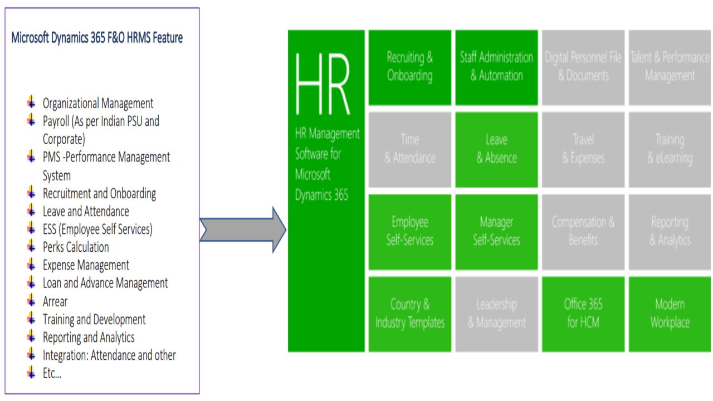
Task: Click the Recruitment and Onboarding list item
Action: click(99, 194)
